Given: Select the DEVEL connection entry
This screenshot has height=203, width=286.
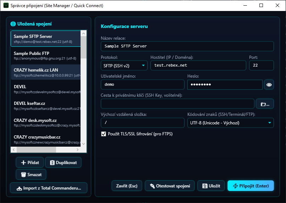Looking at the screenshot, I should pos(46,89).
